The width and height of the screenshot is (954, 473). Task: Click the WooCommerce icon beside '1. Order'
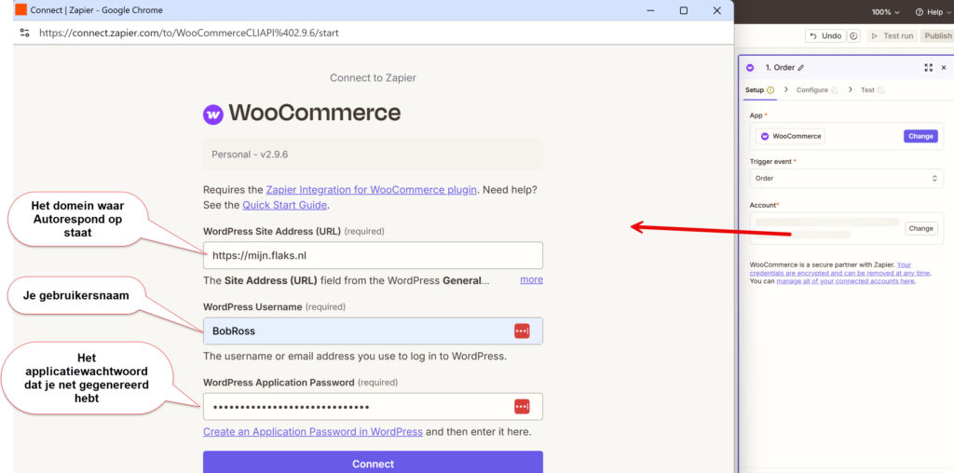coord(750,68)
